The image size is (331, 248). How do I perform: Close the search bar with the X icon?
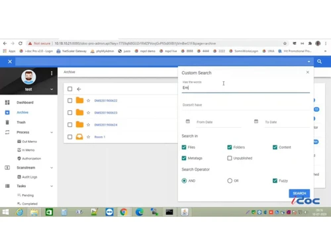pos(10,62)
